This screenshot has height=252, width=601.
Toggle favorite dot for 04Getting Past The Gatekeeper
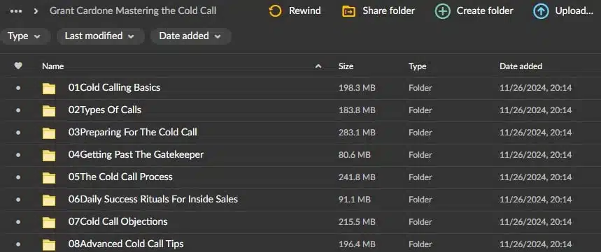tap(18, 155)
